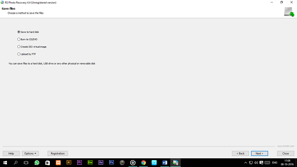
Task: Minimize the RS Photo Recovery window
Action: tap(271, 2)
